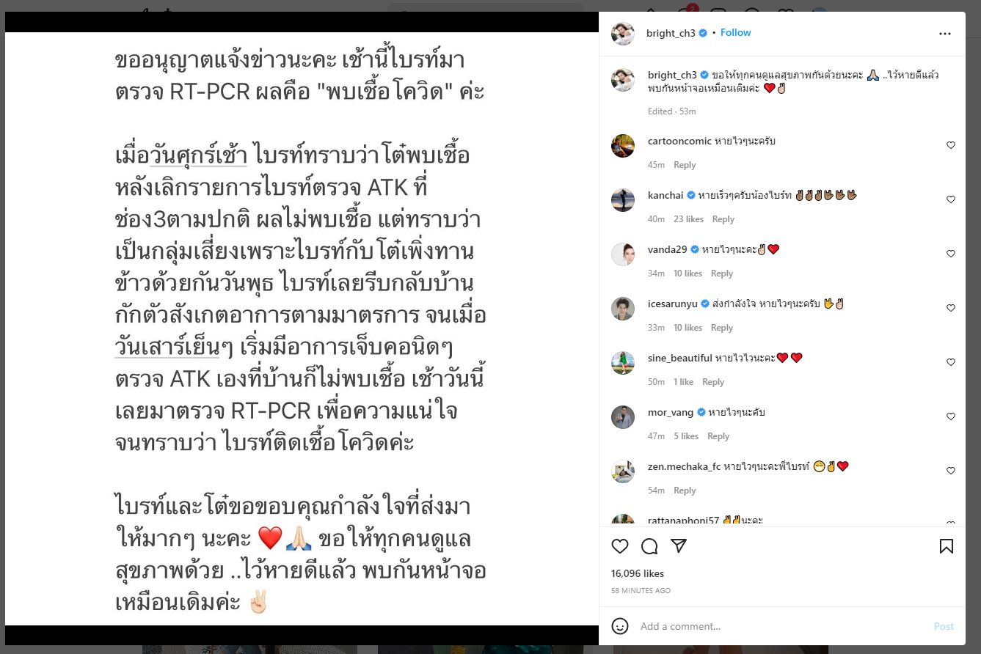The width and height of the screenshot is (981, 654).
Task: Open vanda29's profile avatar
Action: (x=623, y=254)
